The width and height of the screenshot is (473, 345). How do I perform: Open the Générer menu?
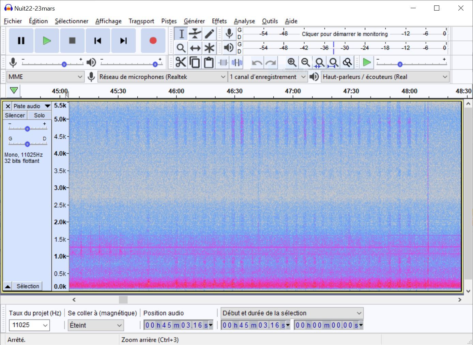pos(194,21)
